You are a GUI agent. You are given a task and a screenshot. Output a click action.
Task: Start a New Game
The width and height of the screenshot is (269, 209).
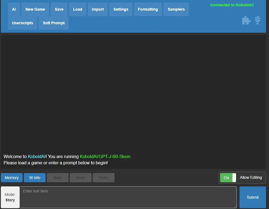[x=35, y=9]
